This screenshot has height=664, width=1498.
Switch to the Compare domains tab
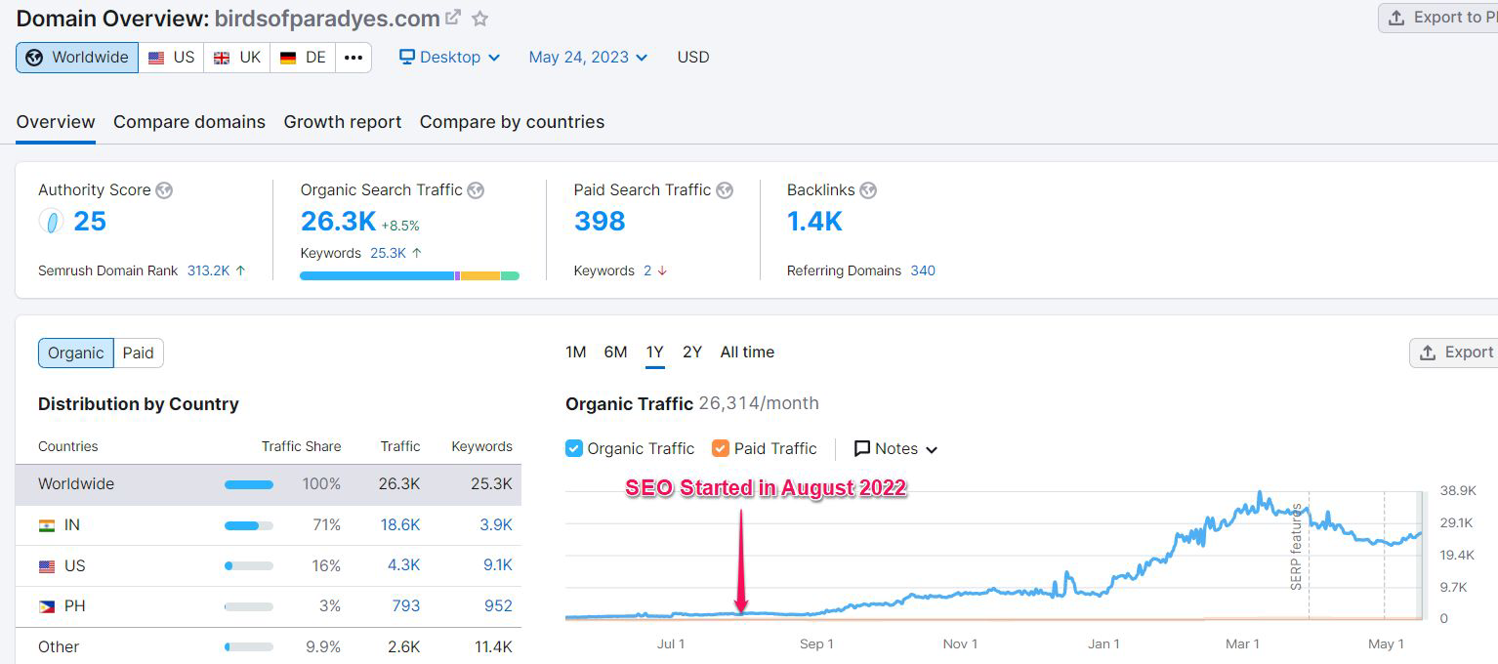(189, 122)
